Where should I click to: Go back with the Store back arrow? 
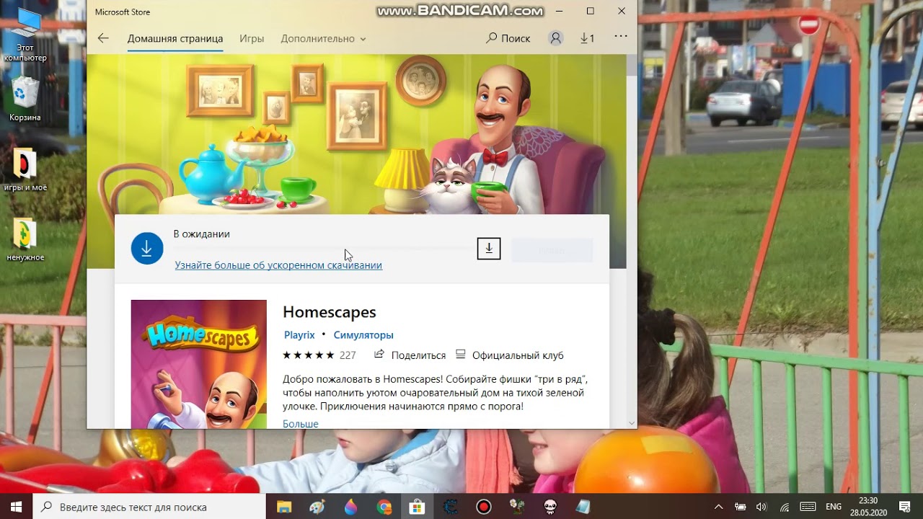tap(103, 38)
